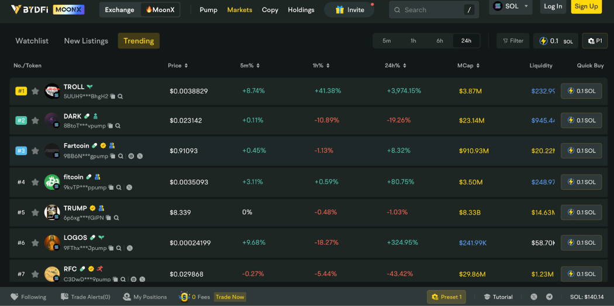Copy the DARK token contract address
Viewport: 614px width, 306px height.
click(110, 126)
